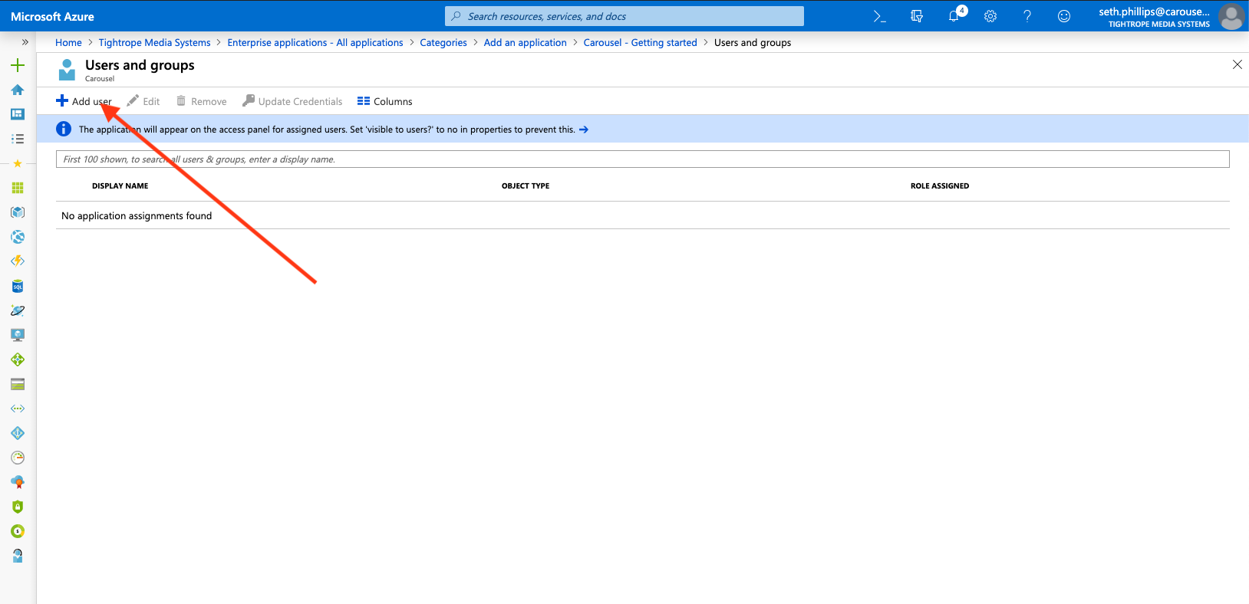Viewport: 1249px width, 604px height.
Task: Open Azure Active Directory diamond icon
Action: (18, 433)
